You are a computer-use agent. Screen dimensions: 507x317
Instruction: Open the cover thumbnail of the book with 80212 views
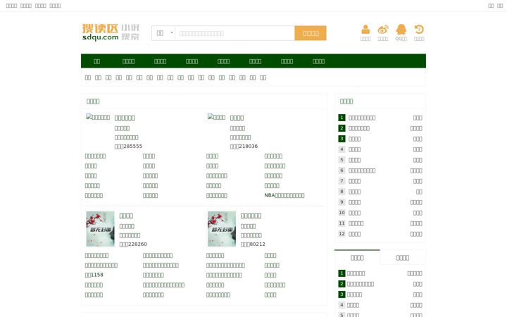(x=222, y=229)
